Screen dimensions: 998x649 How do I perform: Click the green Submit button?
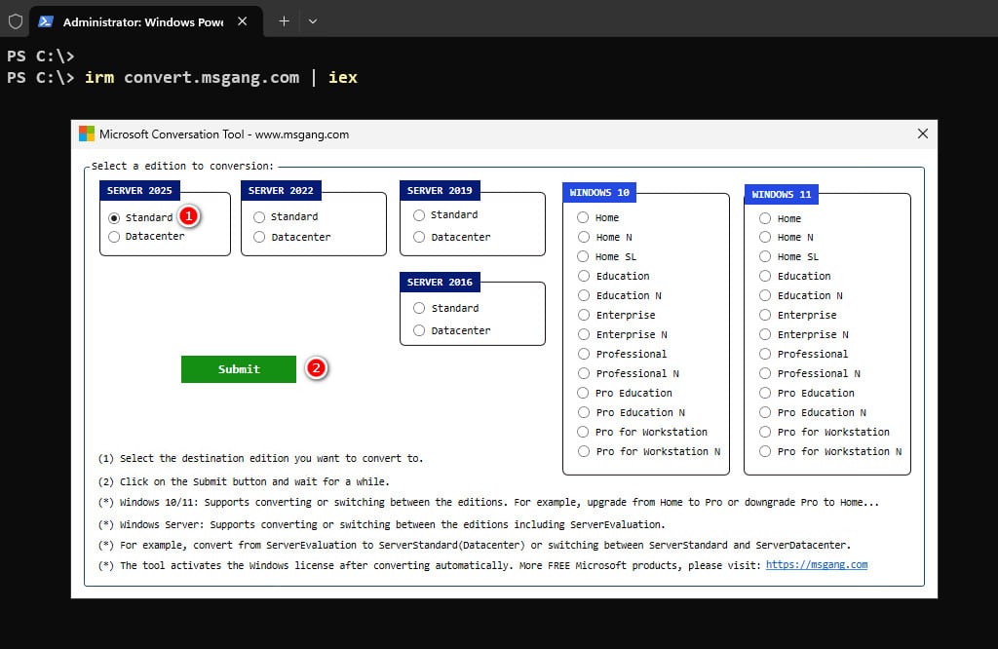(239, 369)
